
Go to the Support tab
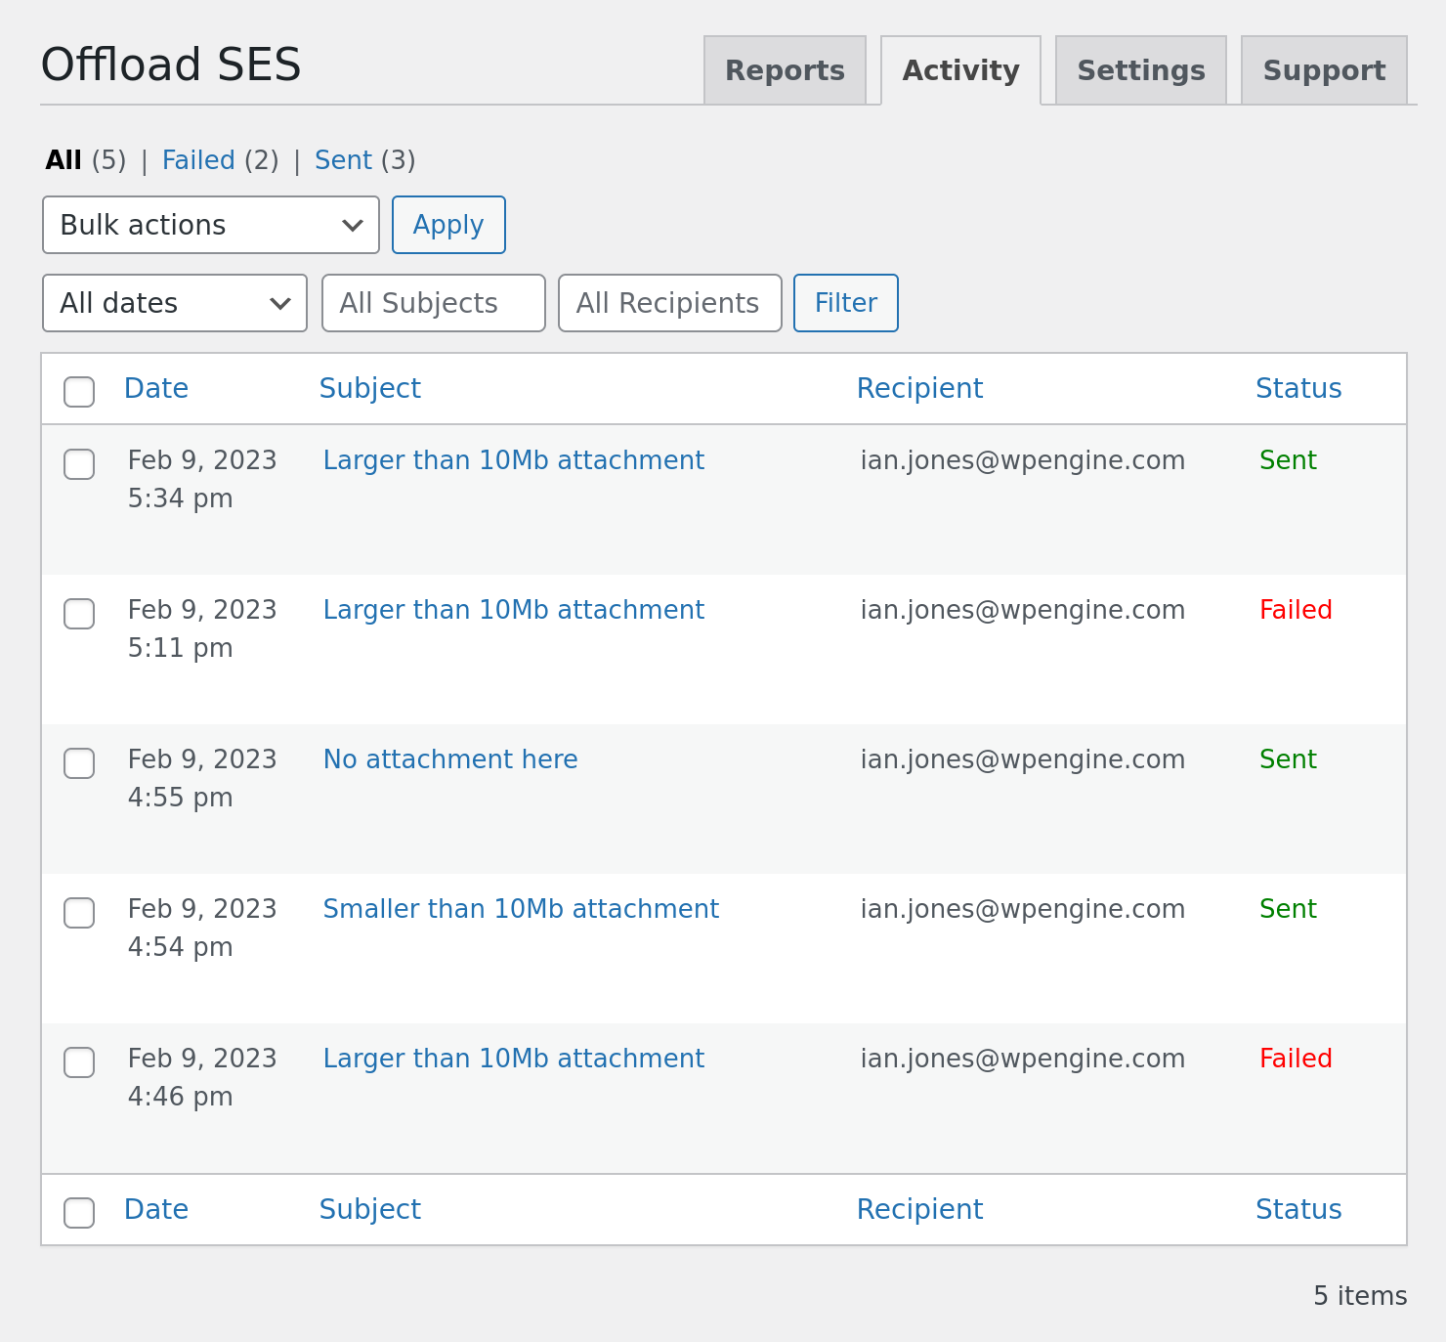(x=1324, y=70)
